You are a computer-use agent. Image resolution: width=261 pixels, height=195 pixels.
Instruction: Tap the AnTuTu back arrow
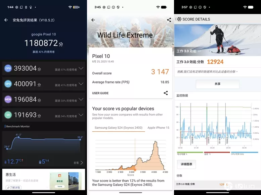pos(6,20)
